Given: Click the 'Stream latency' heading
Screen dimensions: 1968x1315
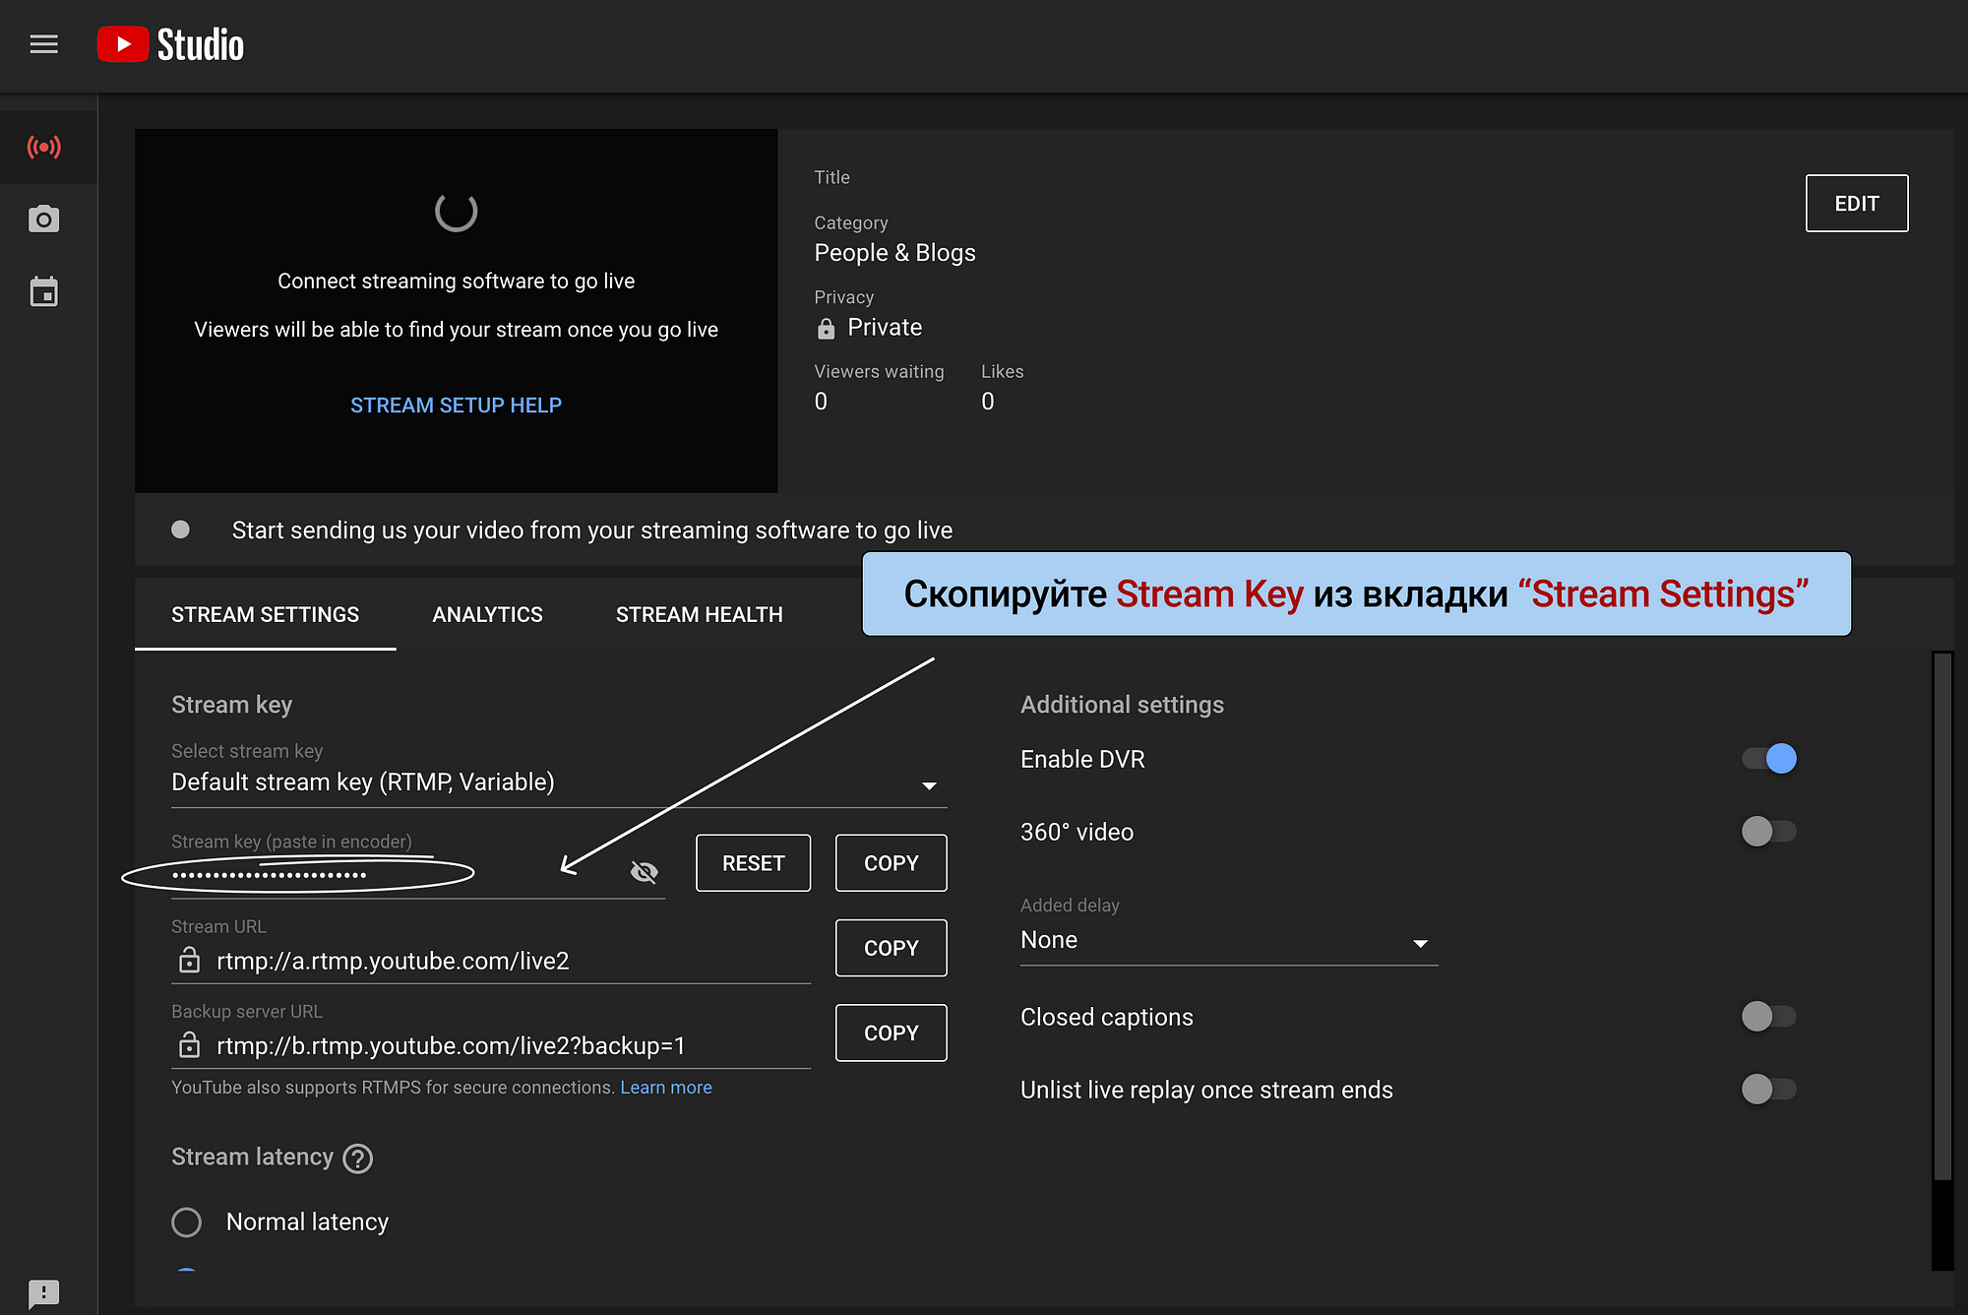Looking at the screenshot, I should (253, 1158).
